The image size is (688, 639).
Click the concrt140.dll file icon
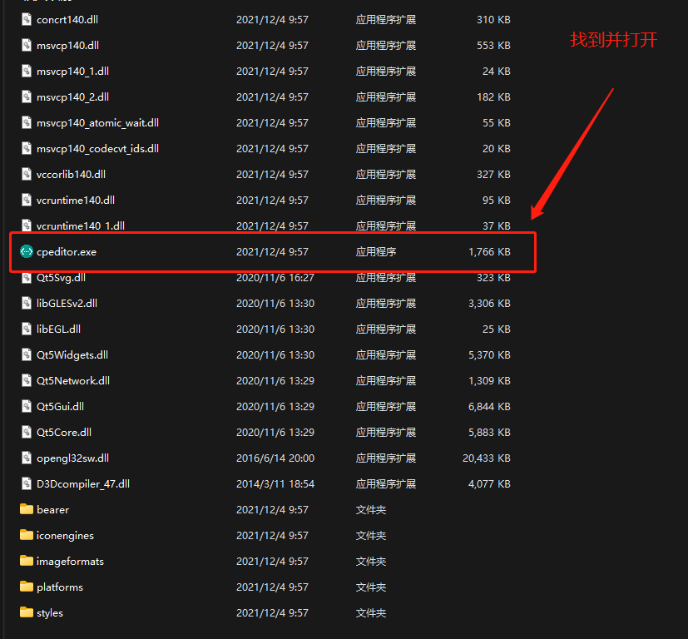pyautogui.click(x=26, y=19)
